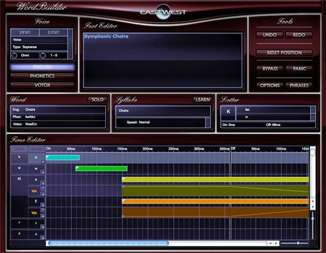Click the On: 0ms value

pos(229,125)
